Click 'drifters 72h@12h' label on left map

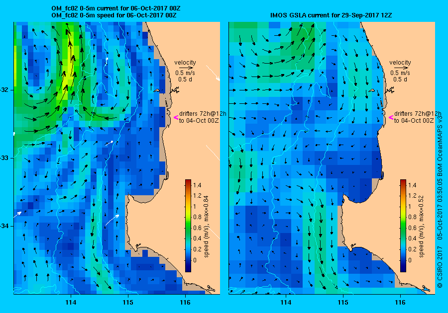click(x=203, y=114)
